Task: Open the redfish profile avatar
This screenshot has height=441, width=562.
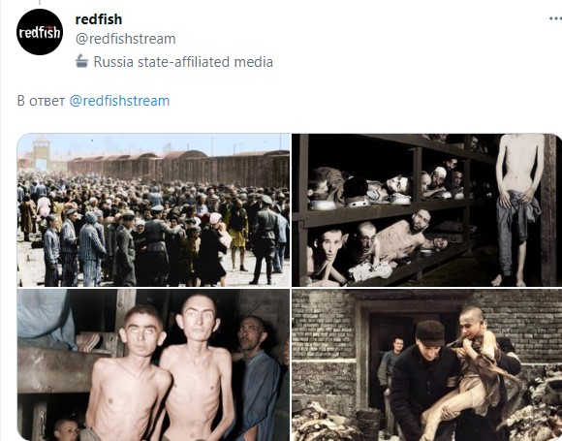Action: click(x=40, y=32)
